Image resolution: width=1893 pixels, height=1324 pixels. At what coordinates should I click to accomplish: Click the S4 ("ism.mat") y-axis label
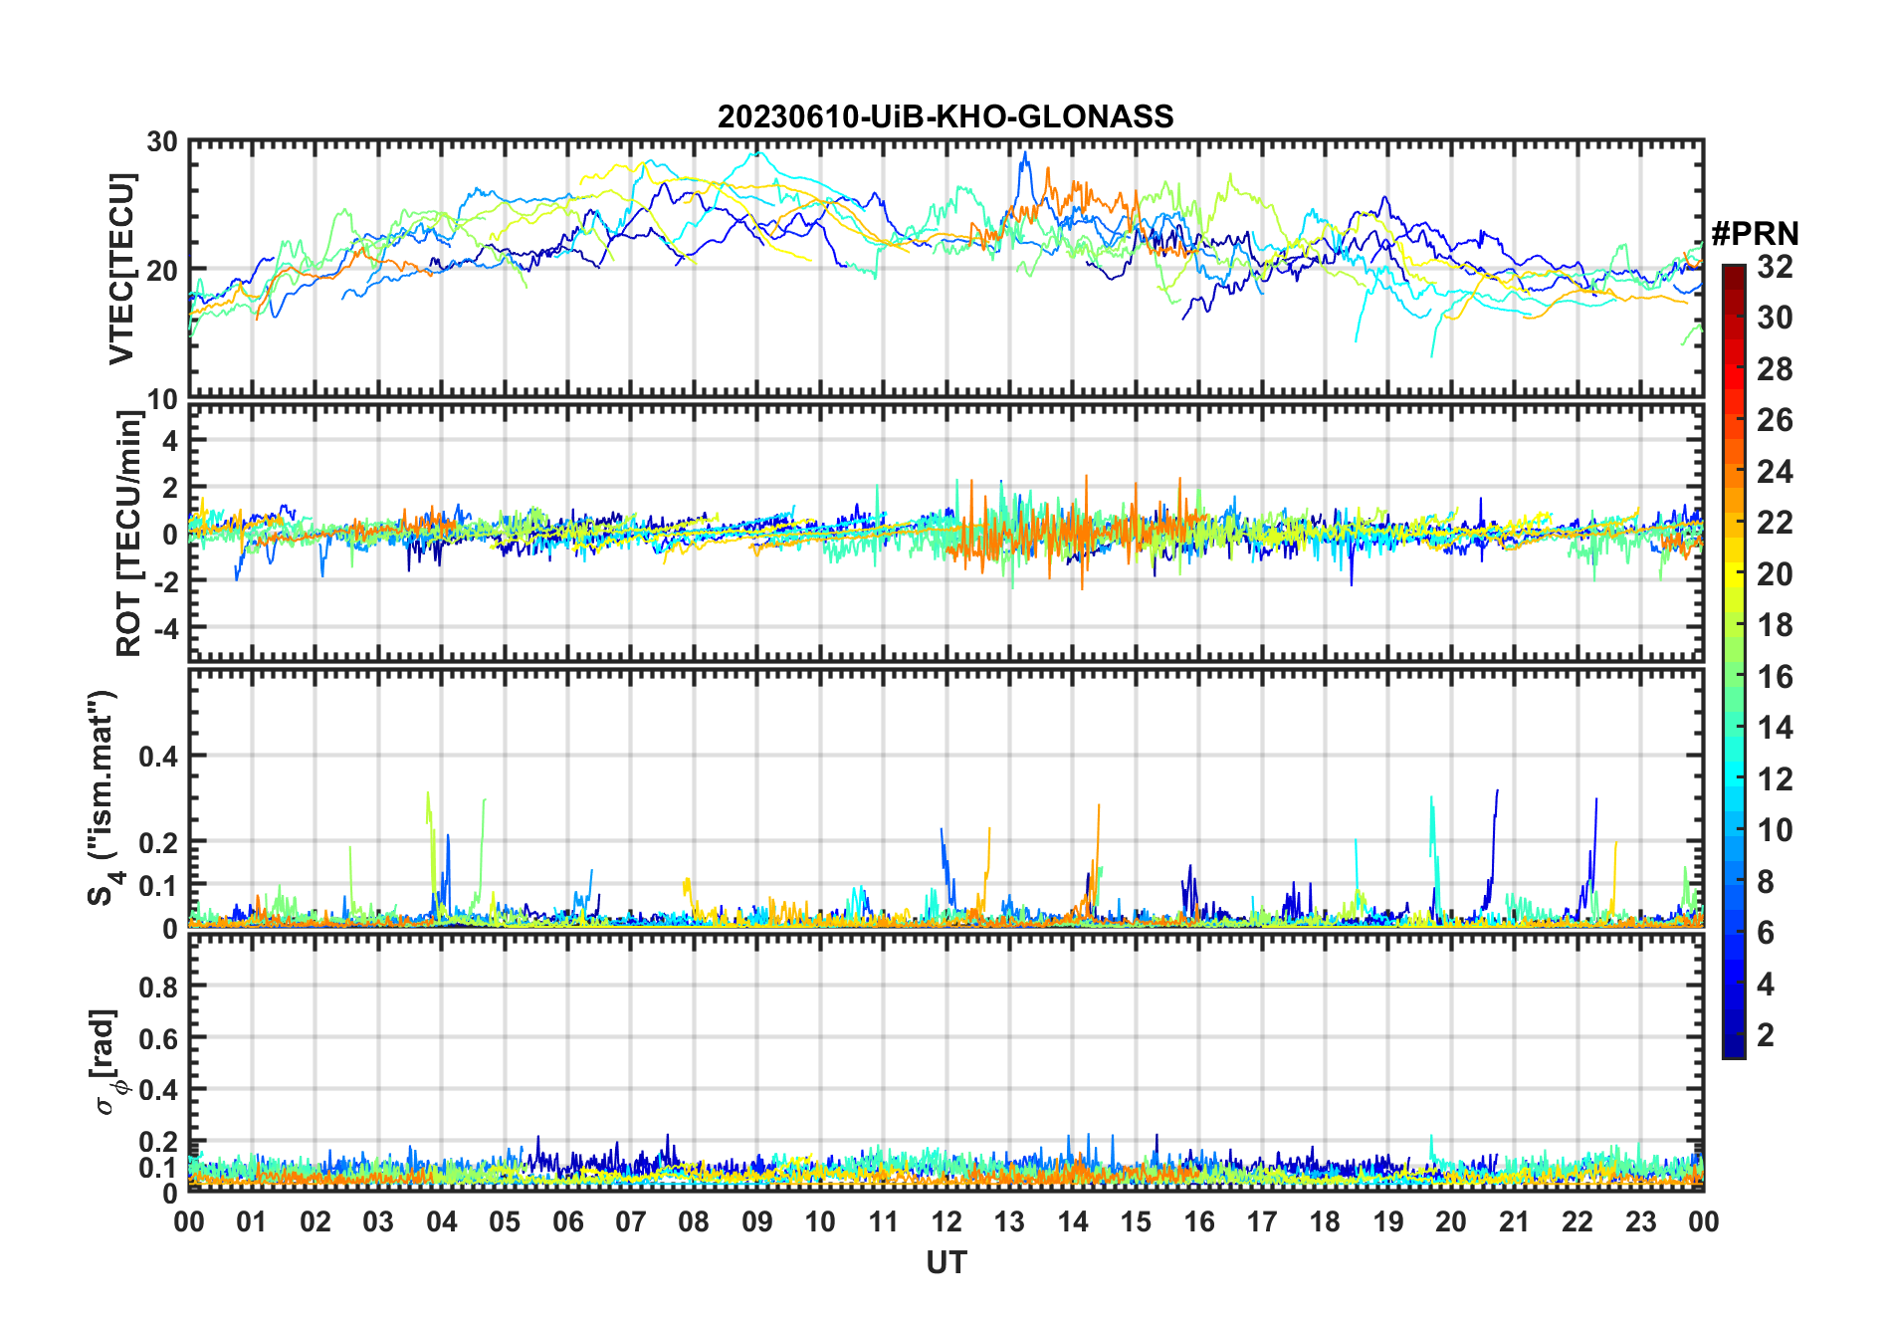105,798
